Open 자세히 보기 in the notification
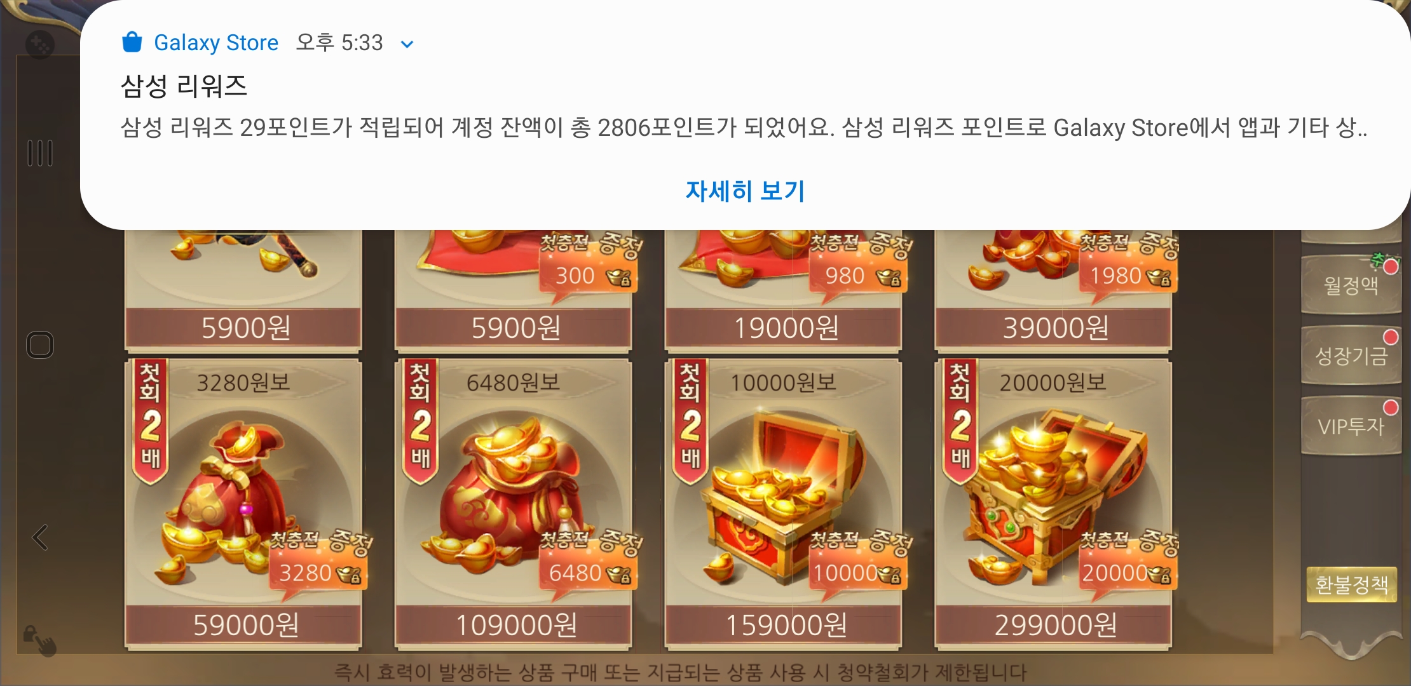This screenshot has height=686, width=1411. (x=745, y=191)
